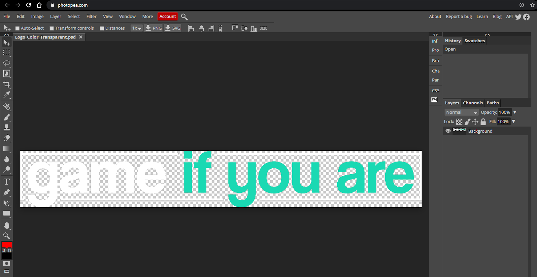Align top edges in options bar

(235, 28)
